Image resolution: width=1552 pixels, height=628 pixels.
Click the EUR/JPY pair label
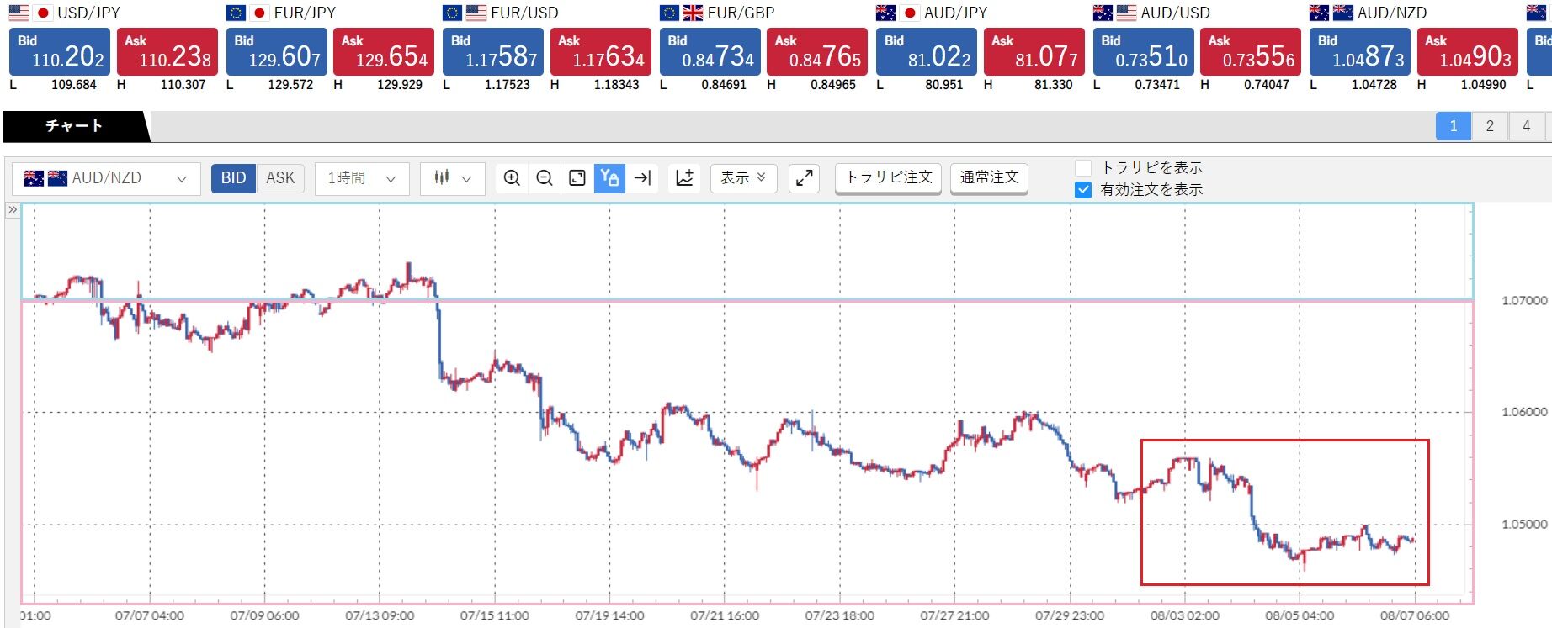pos(305,13)
